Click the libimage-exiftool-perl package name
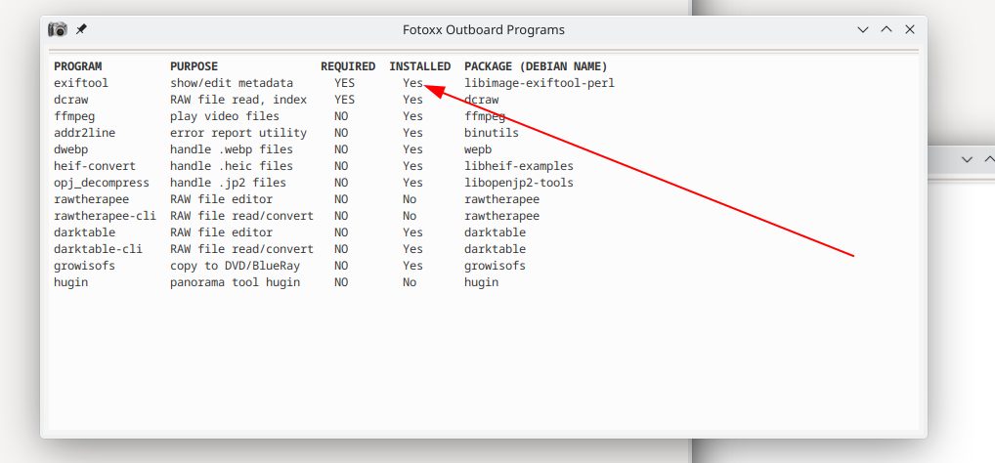Screen dimensions: 995x463 pyautogui.click(x=540, y=83)
